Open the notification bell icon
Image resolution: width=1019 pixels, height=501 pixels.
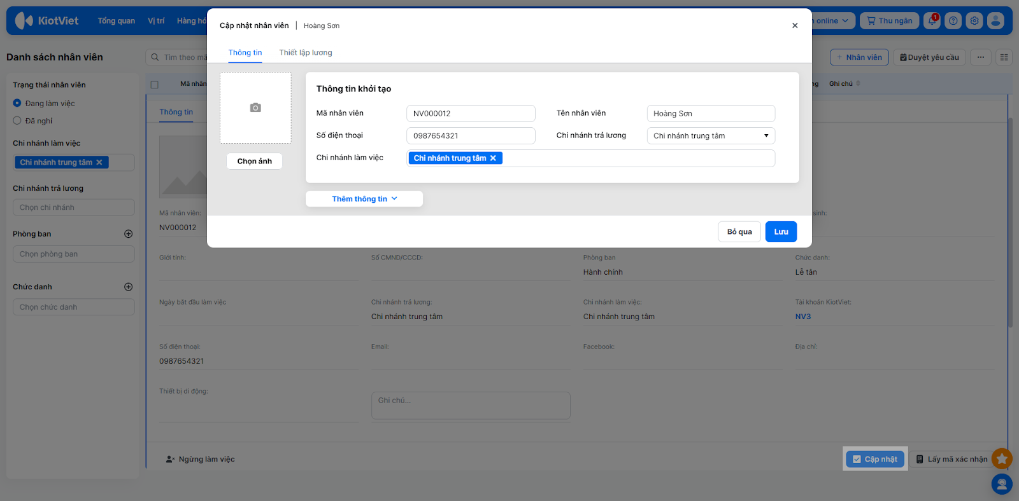[x=932, y=21]
